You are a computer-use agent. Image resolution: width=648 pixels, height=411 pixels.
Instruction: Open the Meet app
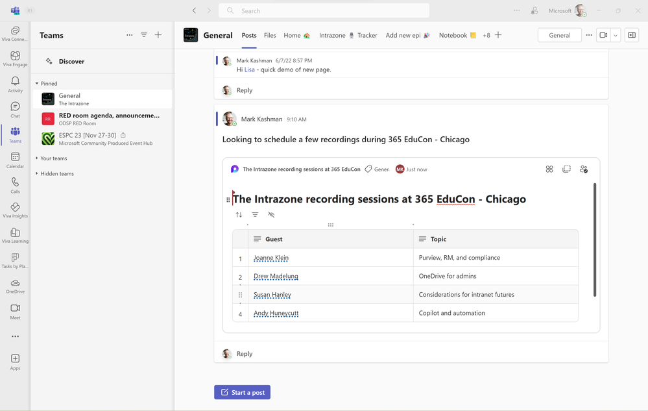click(x=15, y=312)
